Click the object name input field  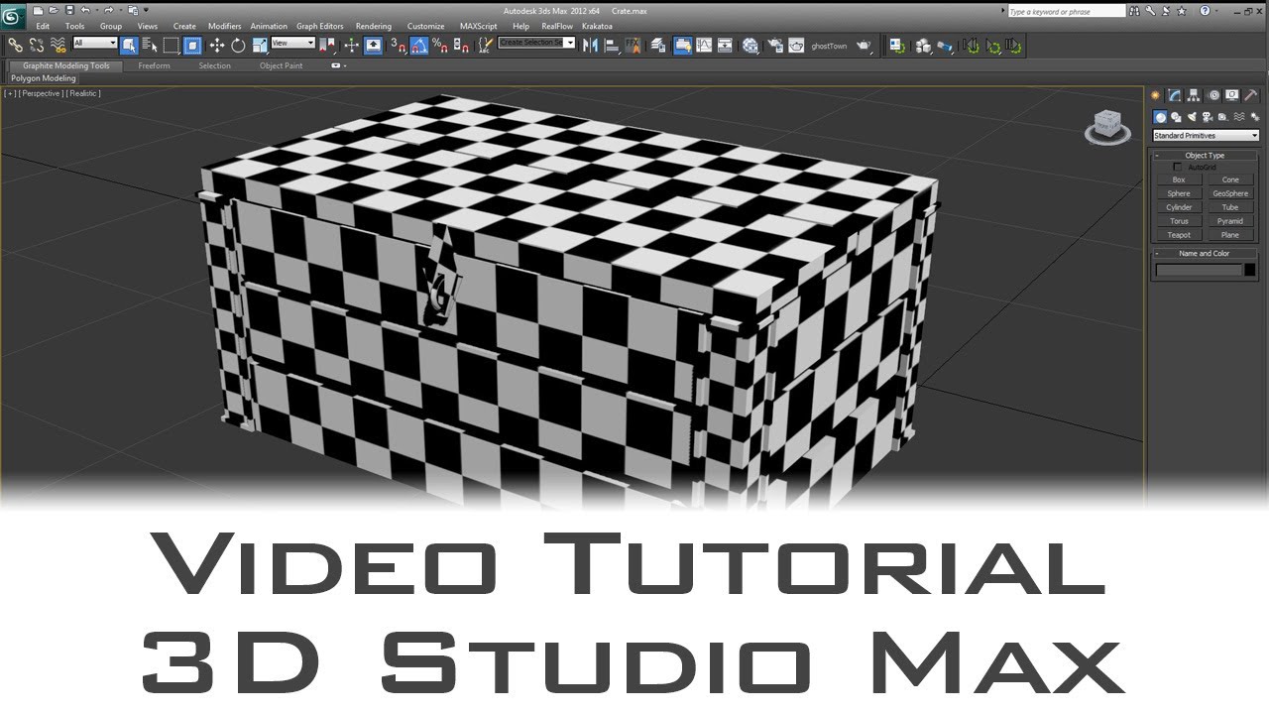pyautogui.click(x=1199, y=270)
